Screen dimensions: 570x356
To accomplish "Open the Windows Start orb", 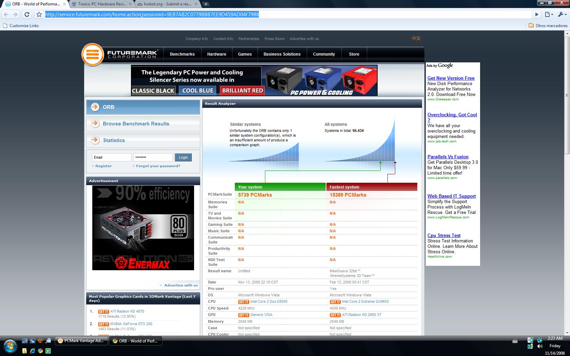I will pyautogui.click(x=9, y=346).
